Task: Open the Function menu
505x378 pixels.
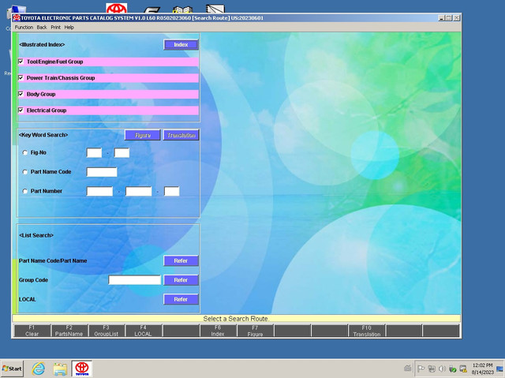Action: (24, 28)
